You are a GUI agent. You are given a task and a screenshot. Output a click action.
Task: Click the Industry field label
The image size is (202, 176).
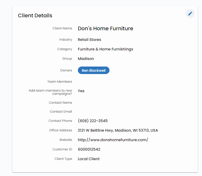pyautogui.click(x=66, y=40)
